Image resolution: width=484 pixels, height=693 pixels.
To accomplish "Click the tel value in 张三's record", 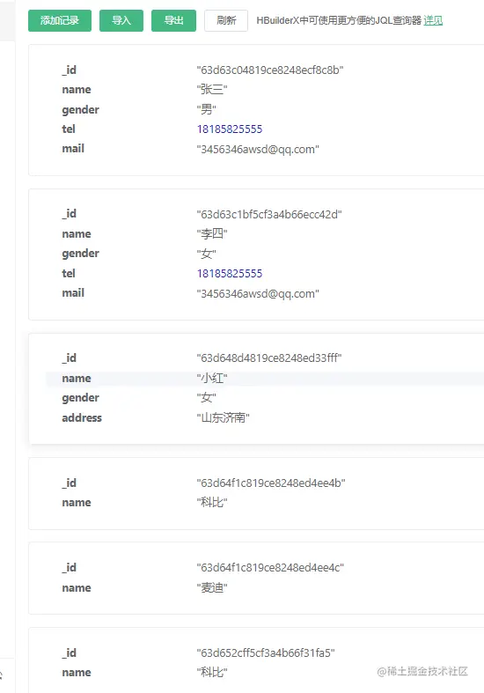I will (230, 129).
